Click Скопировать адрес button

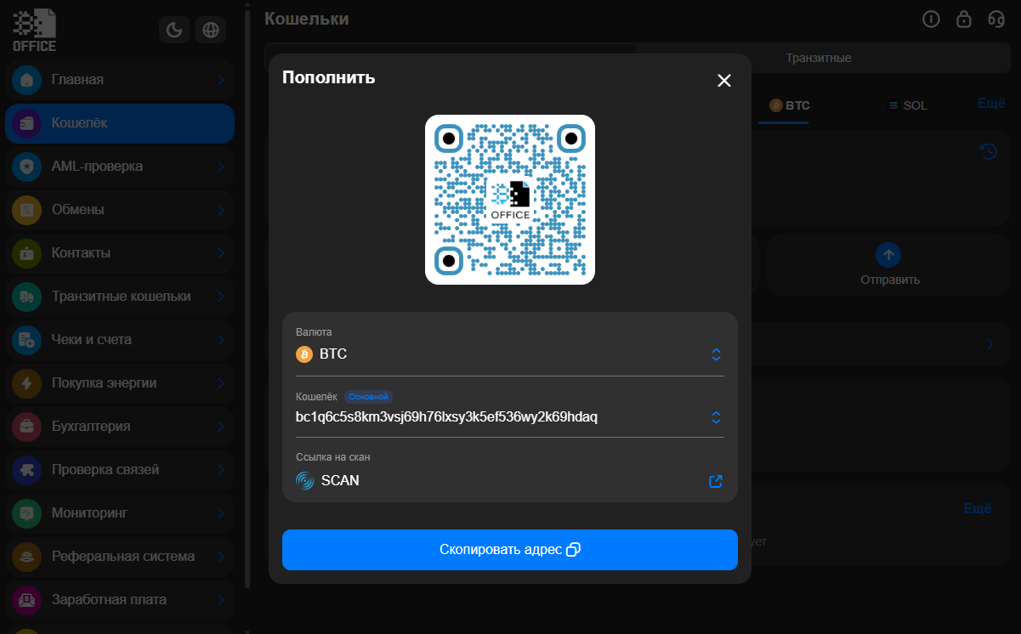510,550
